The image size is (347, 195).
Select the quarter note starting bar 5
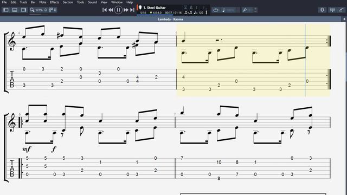183,37
